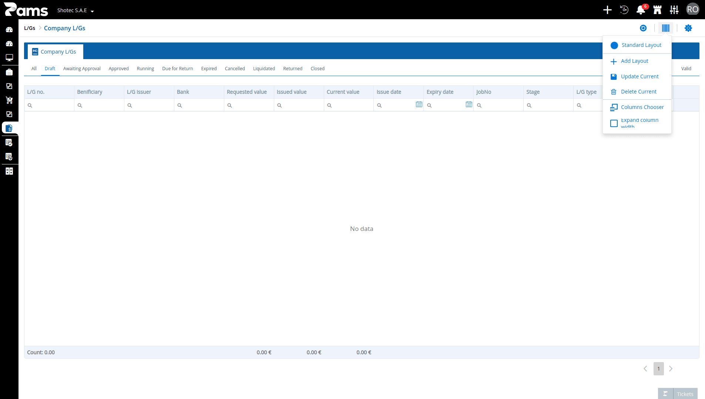Open the Expiry date calendar picker
Screen dimensions: 705x399
[469, 105]
